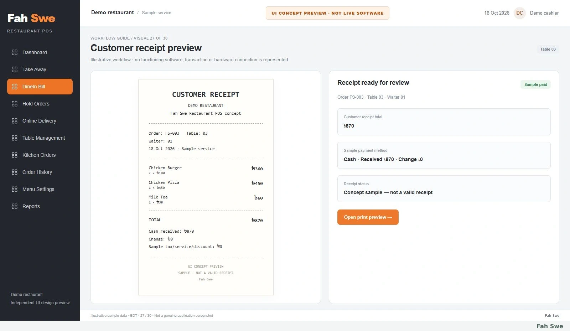Viewport: 570px width, 331px height.
Task: Click the Online Delivery grid icon
Action: 15,121
